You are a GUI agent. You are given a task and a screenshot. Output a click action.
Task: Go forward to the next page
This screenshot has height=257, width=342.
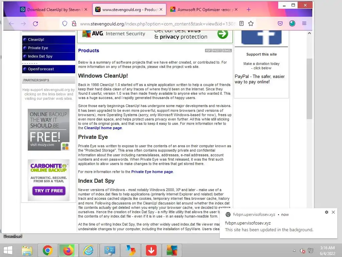[x=23, y=24]
